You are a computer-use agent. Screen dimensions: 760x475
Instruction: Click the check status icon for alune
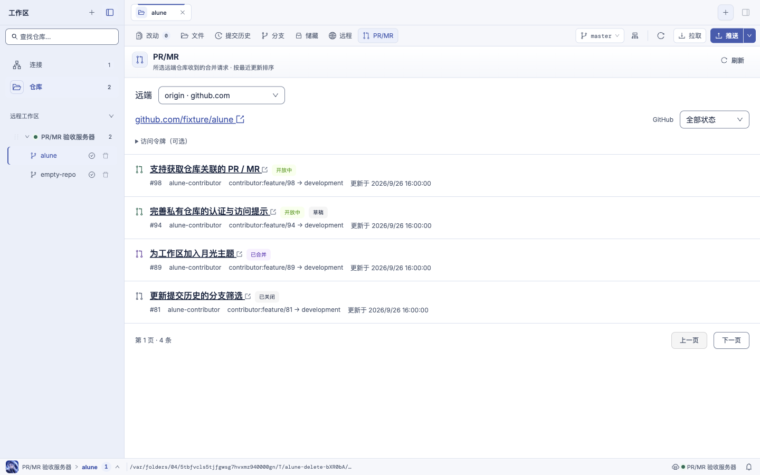pyautogui.click(x=92, y=156)
